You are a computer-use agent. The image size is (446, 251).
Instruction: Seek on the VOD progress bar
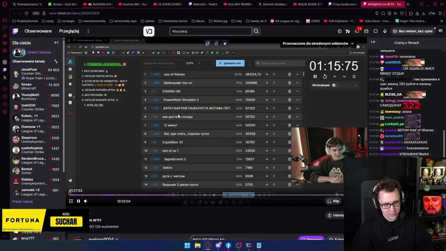coord(206,195)
